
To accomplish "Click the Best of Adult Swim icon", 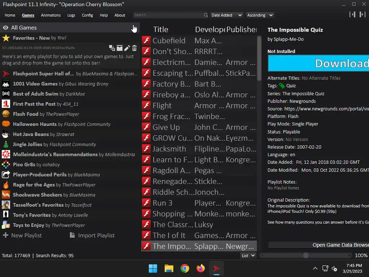I will coord(6,94).
